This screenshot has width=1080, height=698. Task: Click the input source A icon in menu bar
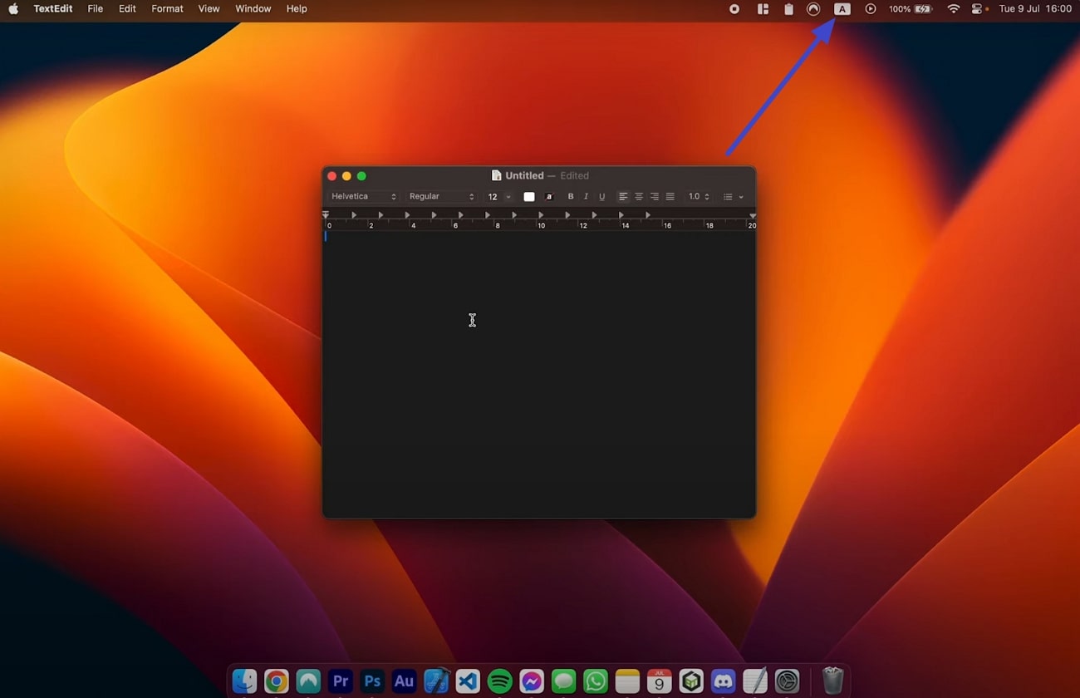pos(842,9)
